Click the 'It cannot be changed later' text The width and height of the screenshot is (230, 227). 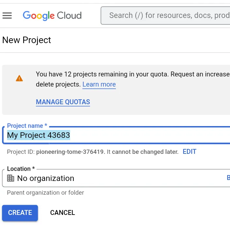click(x=143, y=152)
